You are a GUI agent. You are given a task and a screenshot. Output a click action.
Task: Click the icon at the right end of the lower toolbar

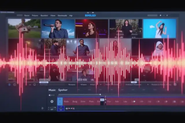(x=175, y=85)
